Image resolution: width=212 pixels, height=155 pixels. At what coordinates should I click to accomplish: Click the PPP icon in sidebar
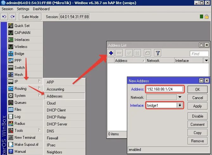pos(11,61)
